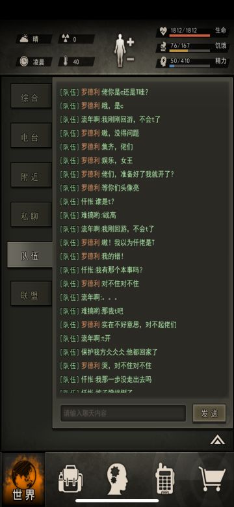Tap the 发送 send button
Image resolution: width=234 pixels, height=507 pixels.
coord(209,413)
